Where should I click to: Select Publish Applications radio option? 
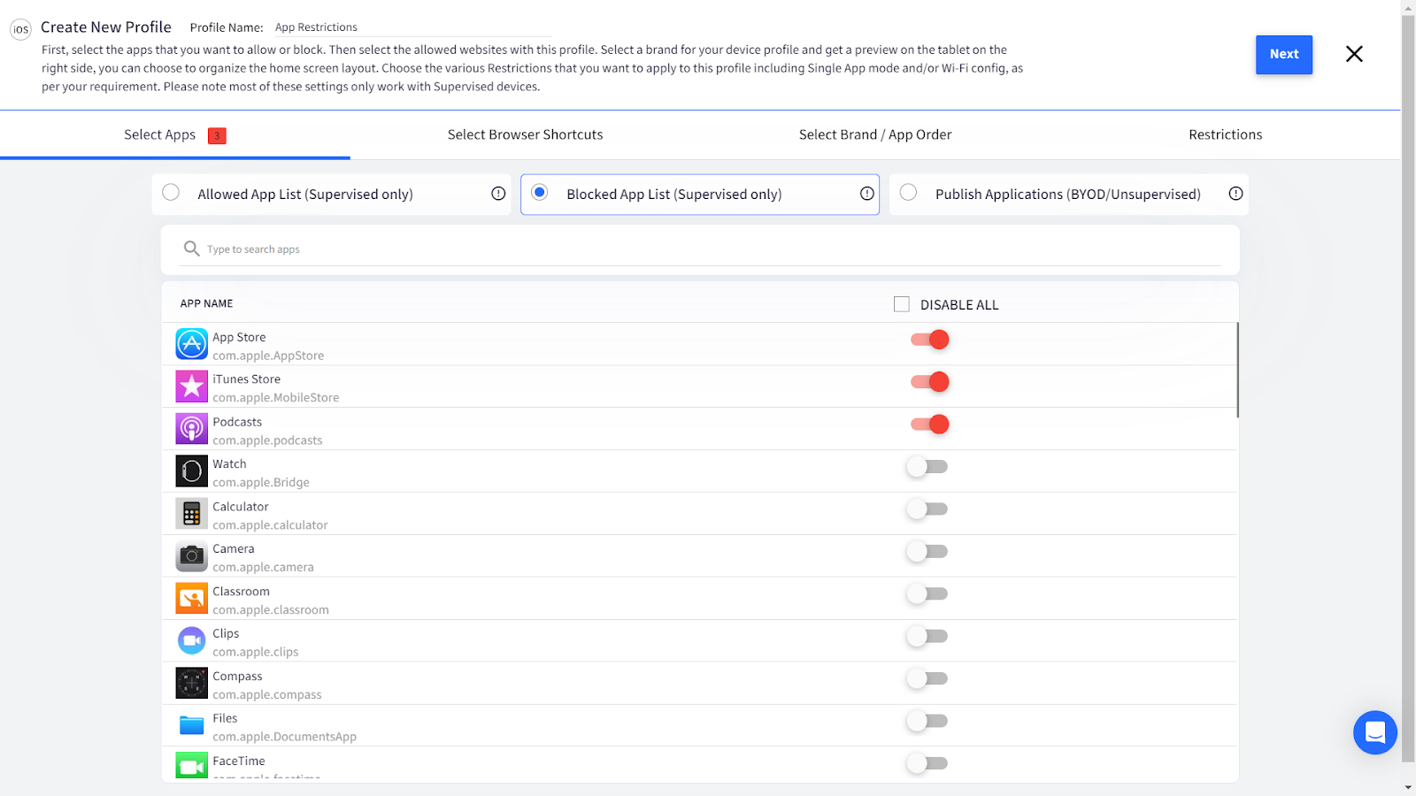point(908,193)
